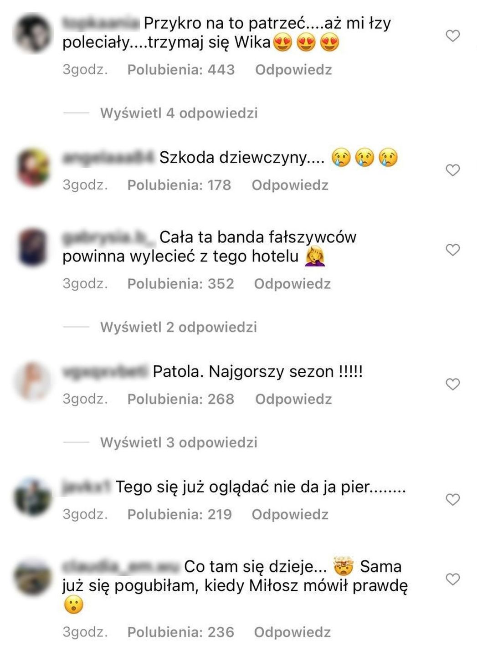View likes 'Polubienia: 352'
The image size is (477, 656).
[x=180, y=284]
